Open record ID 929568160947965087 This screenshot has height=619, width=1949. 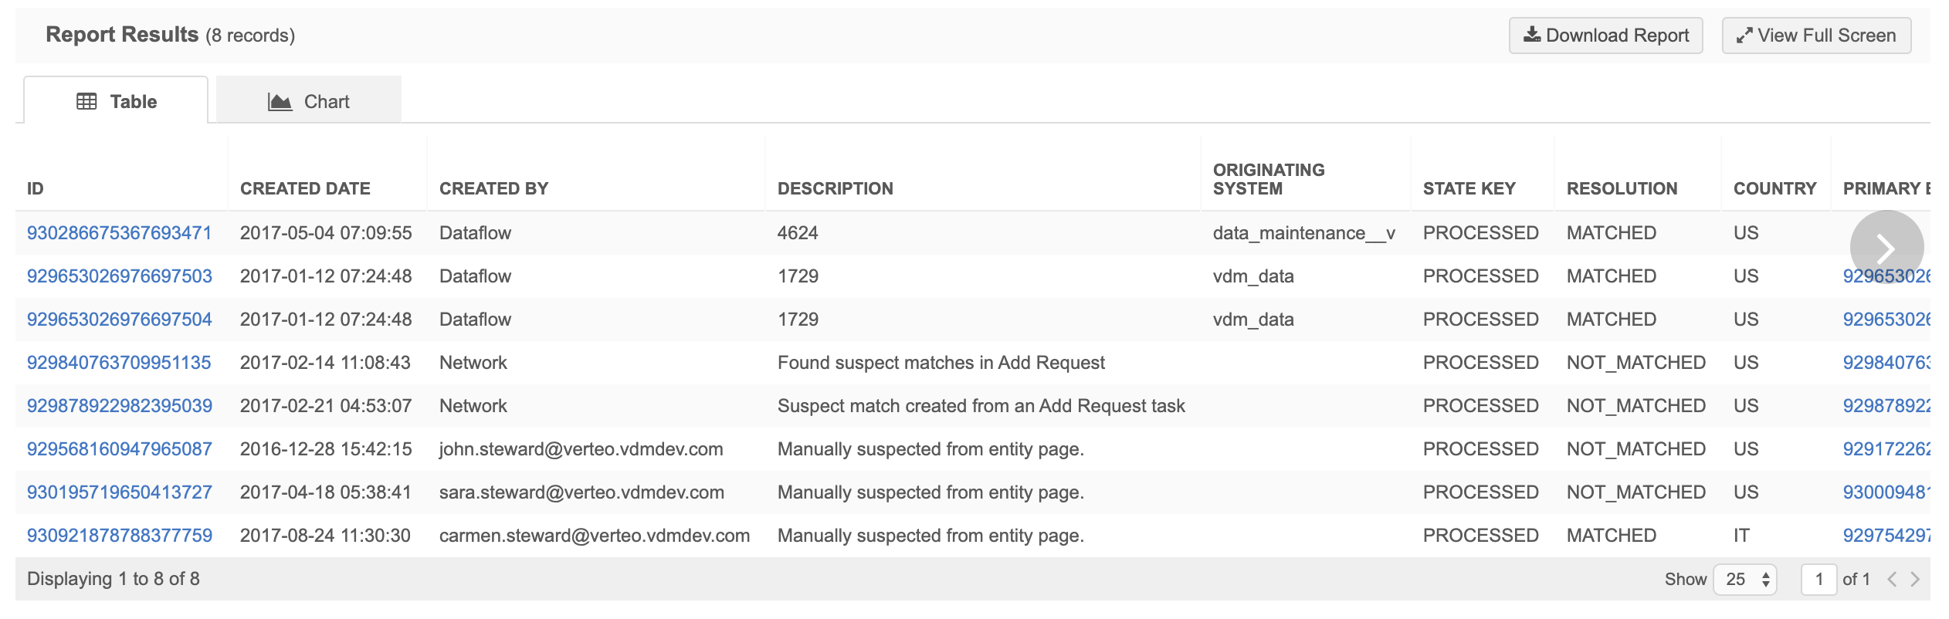point(119,449)
